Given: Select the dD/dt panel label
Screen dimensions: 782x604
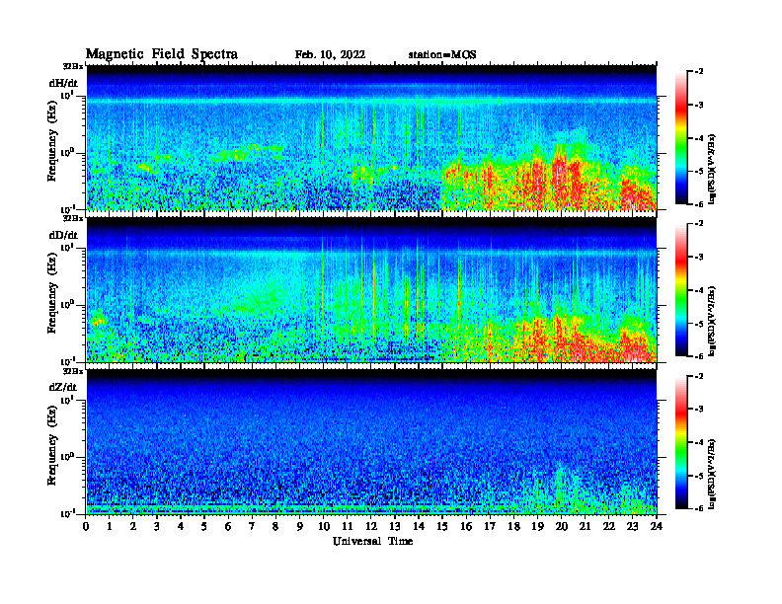Looking at the screenshot, I should [x=63, y=235].
